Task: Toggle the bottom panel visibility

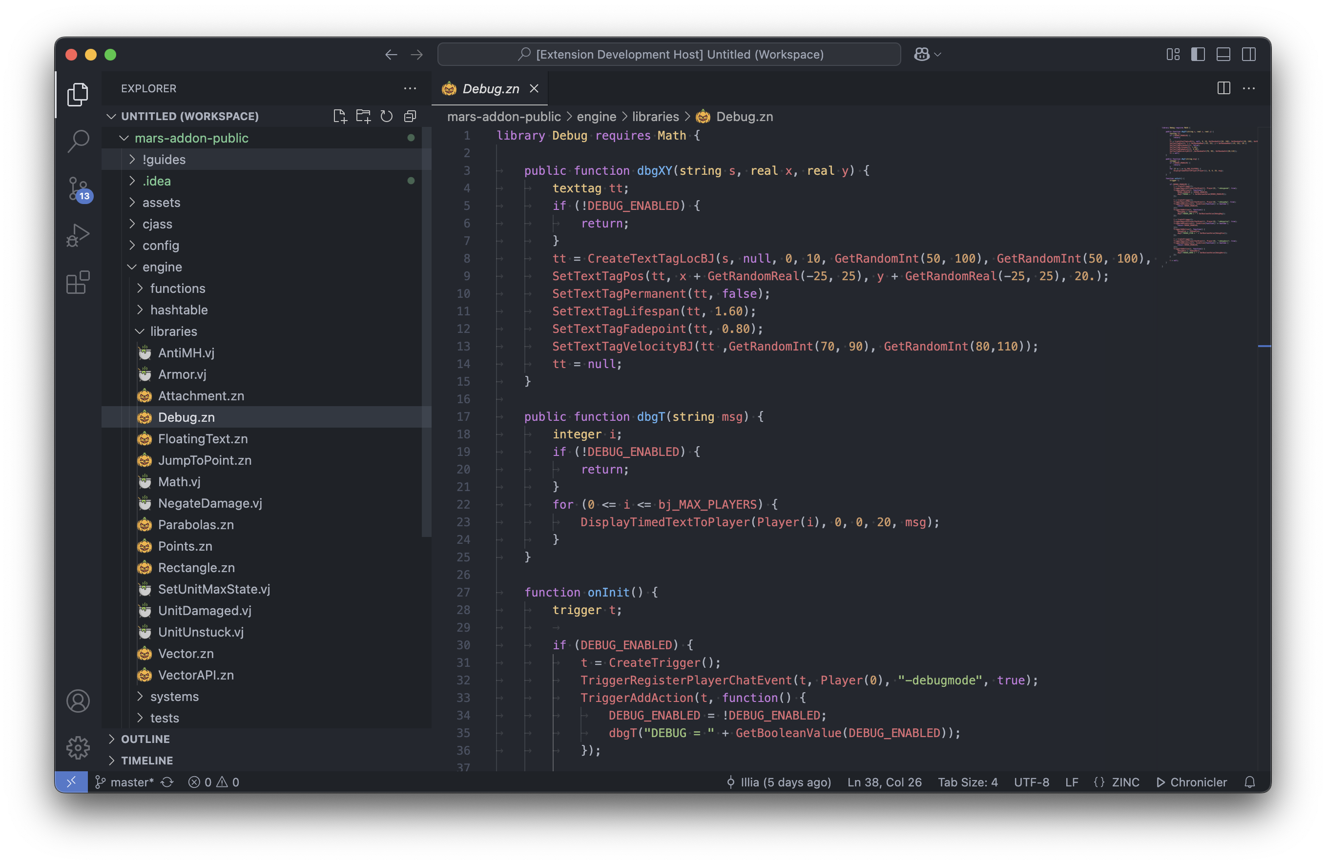Action: pyautogui.click(x=1223, y=54)
